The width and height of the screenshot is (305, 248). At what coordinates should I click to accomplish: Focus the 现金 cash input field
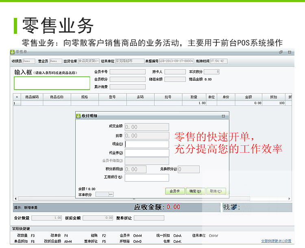146,144
